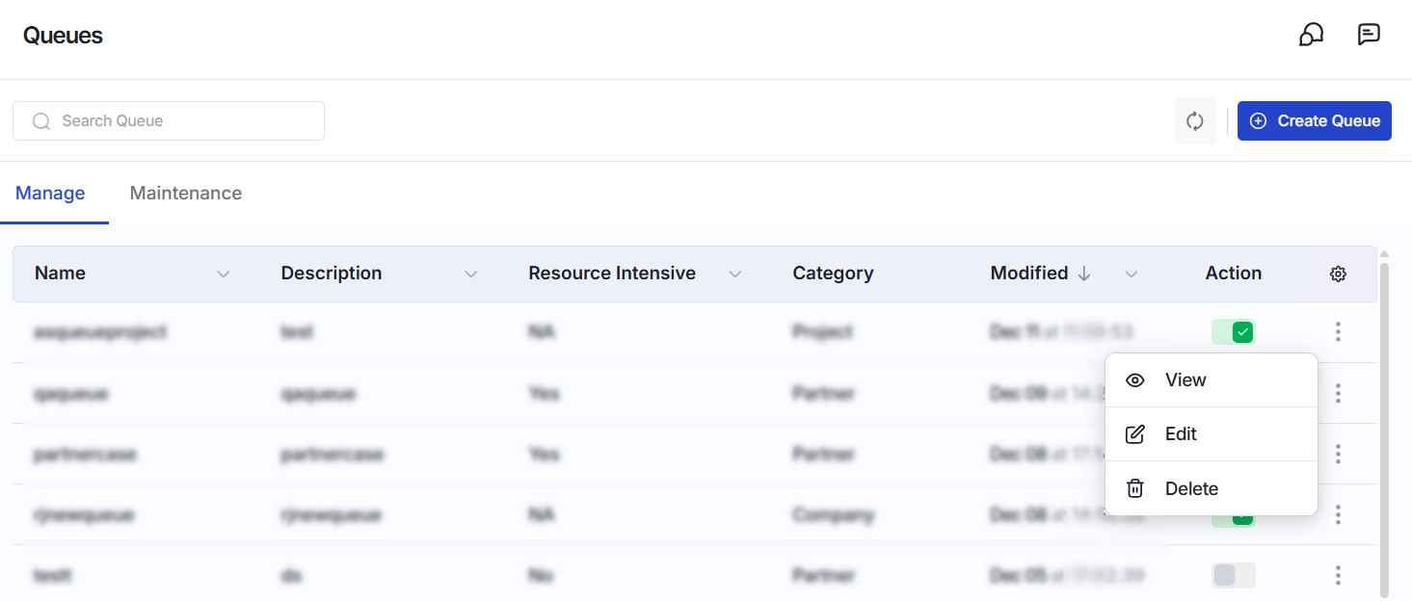
Task: Toggle the partially hidden fourth row switch
Action: point(1234,520)
